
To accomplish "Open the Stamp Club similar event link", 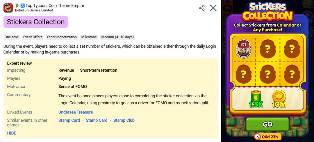I will (124, 121).
